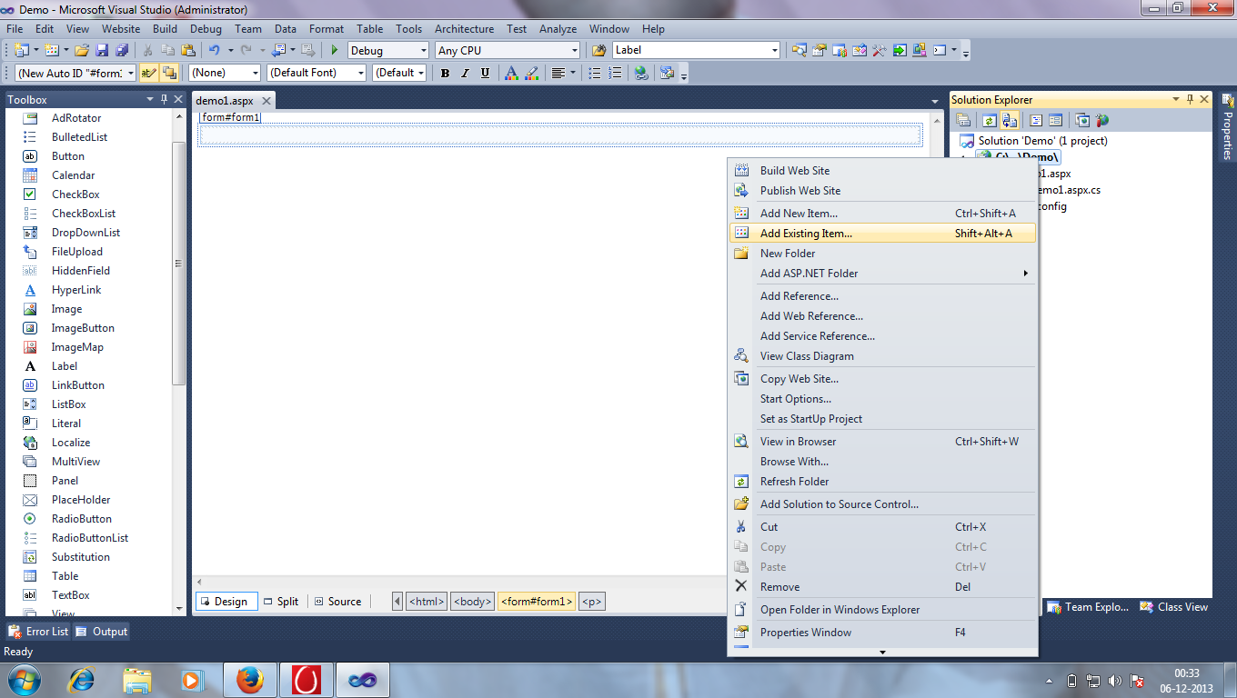Open the Toolbox panel options dropdown arrow

pyautogui.click(x=150, y=99)
